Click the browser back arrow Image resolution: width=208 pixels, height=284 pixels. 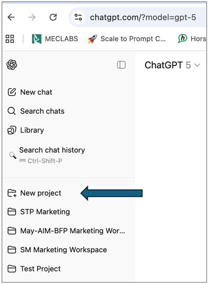[11, 17]
